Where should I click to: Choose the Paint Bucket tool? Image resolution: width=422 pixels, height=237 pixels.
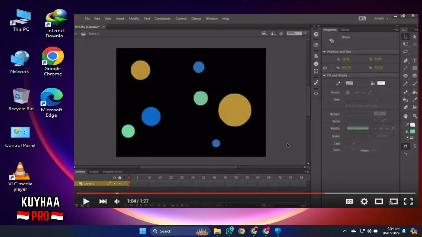[x=415, y=92]
